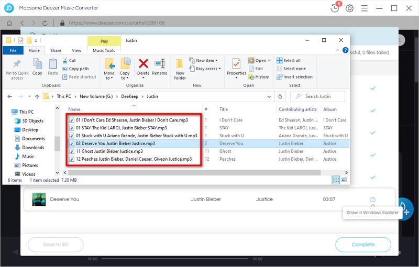Cut the selected file
The width and height of the screenshot is (419, 267).
tap(69, 61)
